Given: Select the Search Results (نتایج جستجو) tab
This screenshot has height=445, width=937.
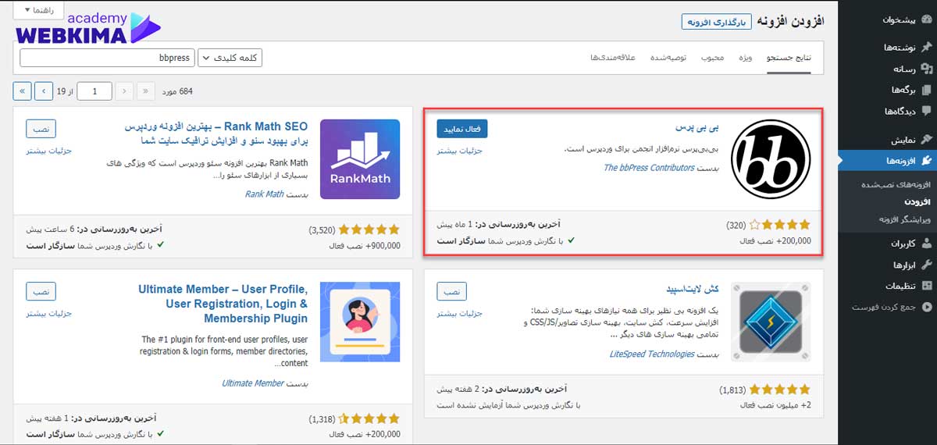Looking at the screenshot, I should (x=789, y=59).
